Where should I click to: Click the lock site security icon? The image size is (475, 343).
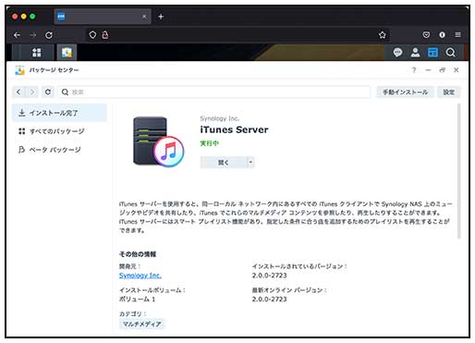point(105,35)
